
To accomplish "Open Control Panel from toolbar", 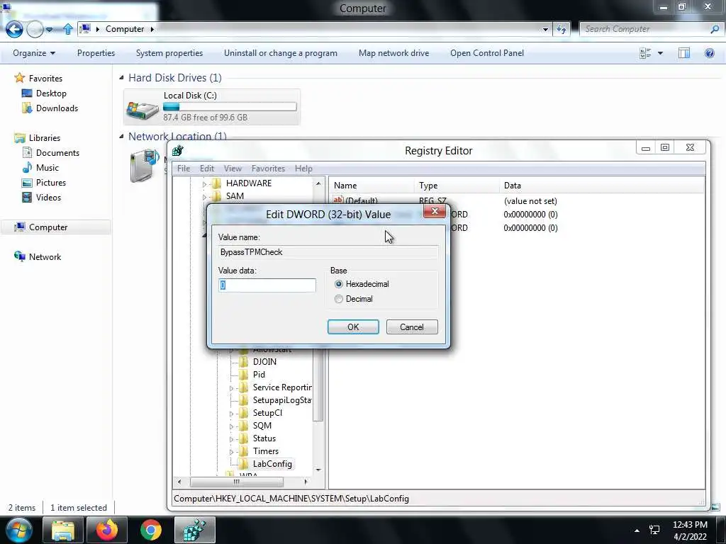I will pyautogui.click(x=487, y=53).
